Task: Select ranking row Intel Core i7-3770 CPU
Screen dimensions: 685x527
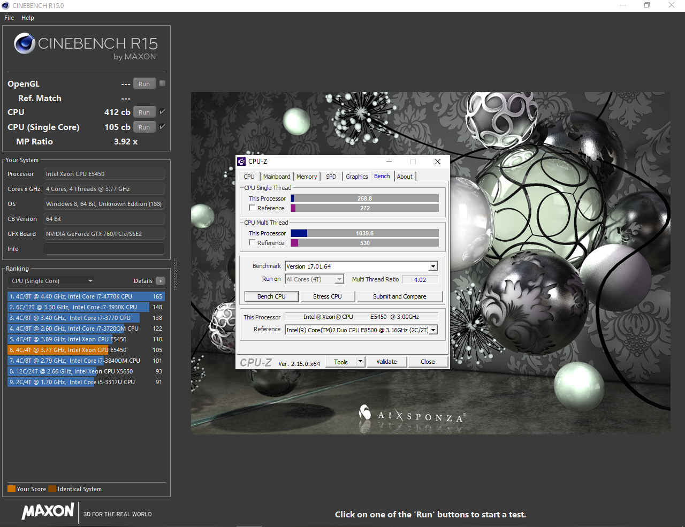Action: coord(86,318)
